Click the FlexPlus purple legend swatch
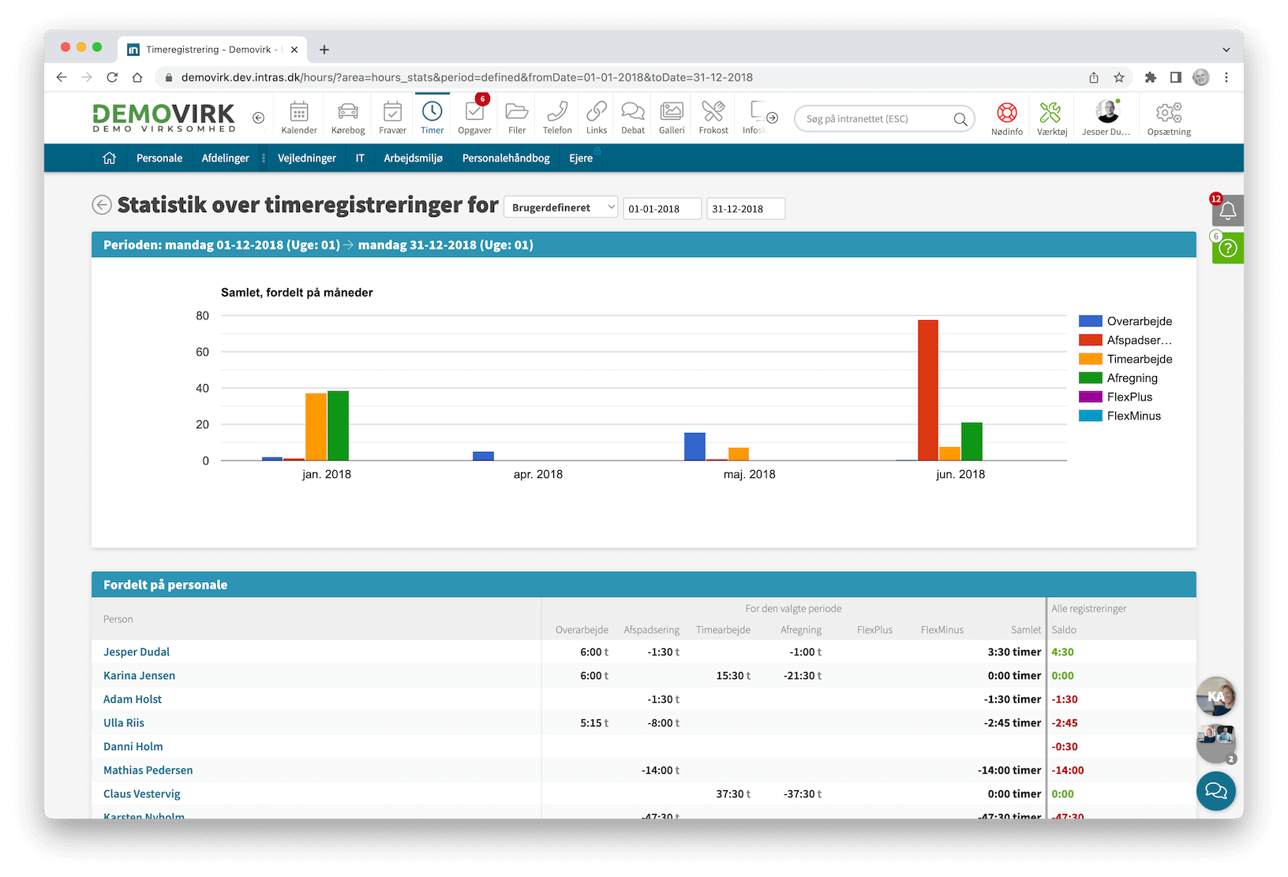This screenshot has width=1288, height=877. click(x=1090, y=397)
